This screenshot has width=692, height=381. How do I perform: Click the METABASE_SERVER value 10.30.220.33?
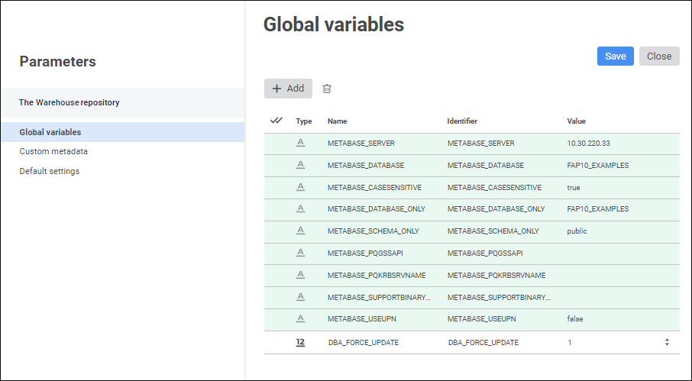pyautogui.click(x=587, y=144)
